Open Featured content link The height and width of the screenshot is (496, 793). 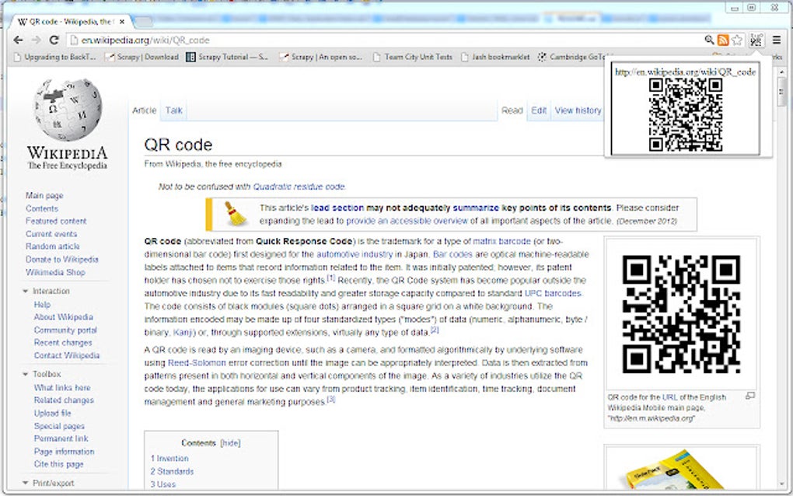tap(56, 222)
